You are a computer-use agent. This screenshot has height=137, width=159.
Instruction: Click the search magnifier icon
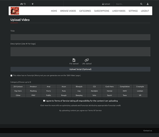click(141, 4)
